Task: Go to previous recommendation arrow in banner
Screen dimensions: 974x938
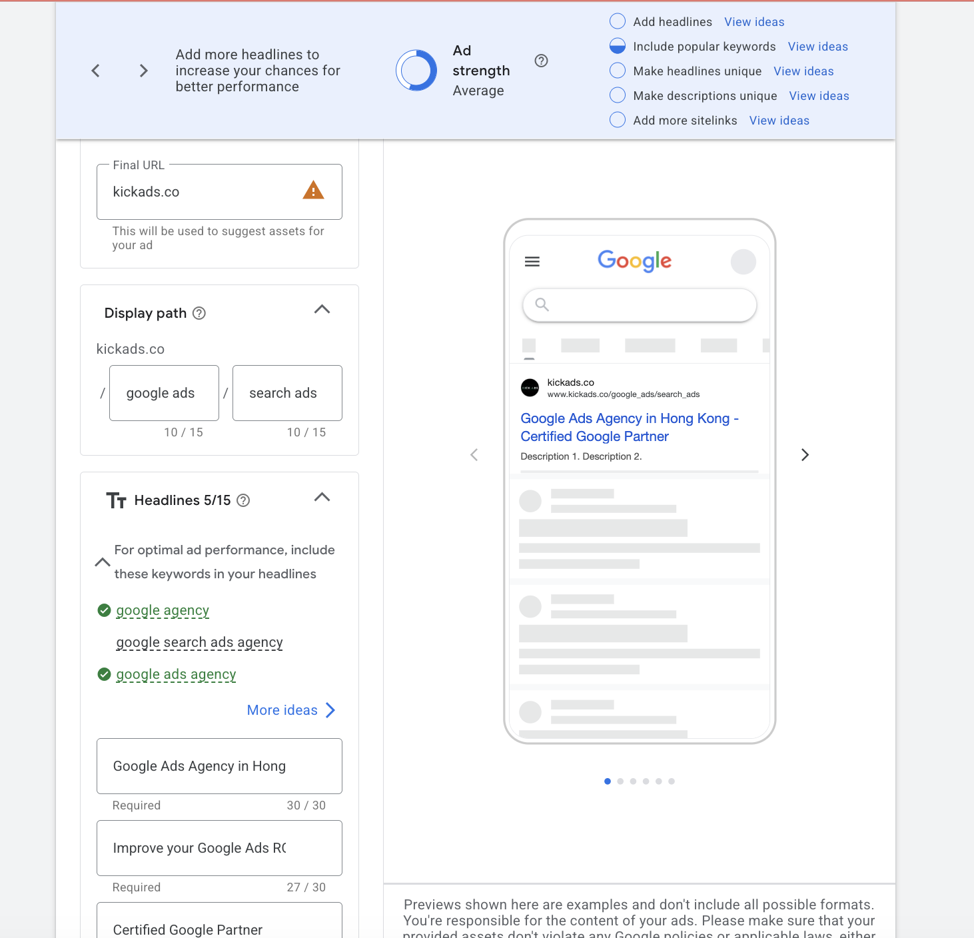Action: point(96,71)
